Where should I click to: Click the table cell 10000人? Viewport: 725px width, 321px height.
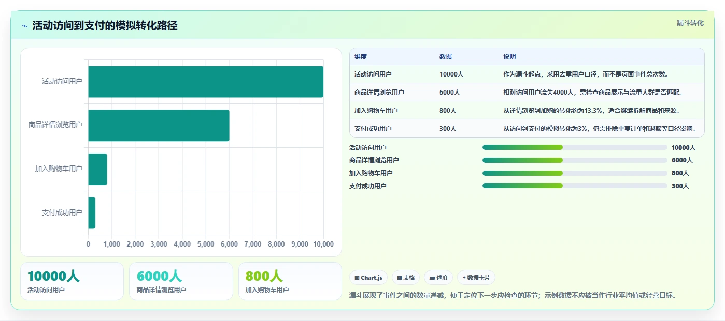(451, 74)
